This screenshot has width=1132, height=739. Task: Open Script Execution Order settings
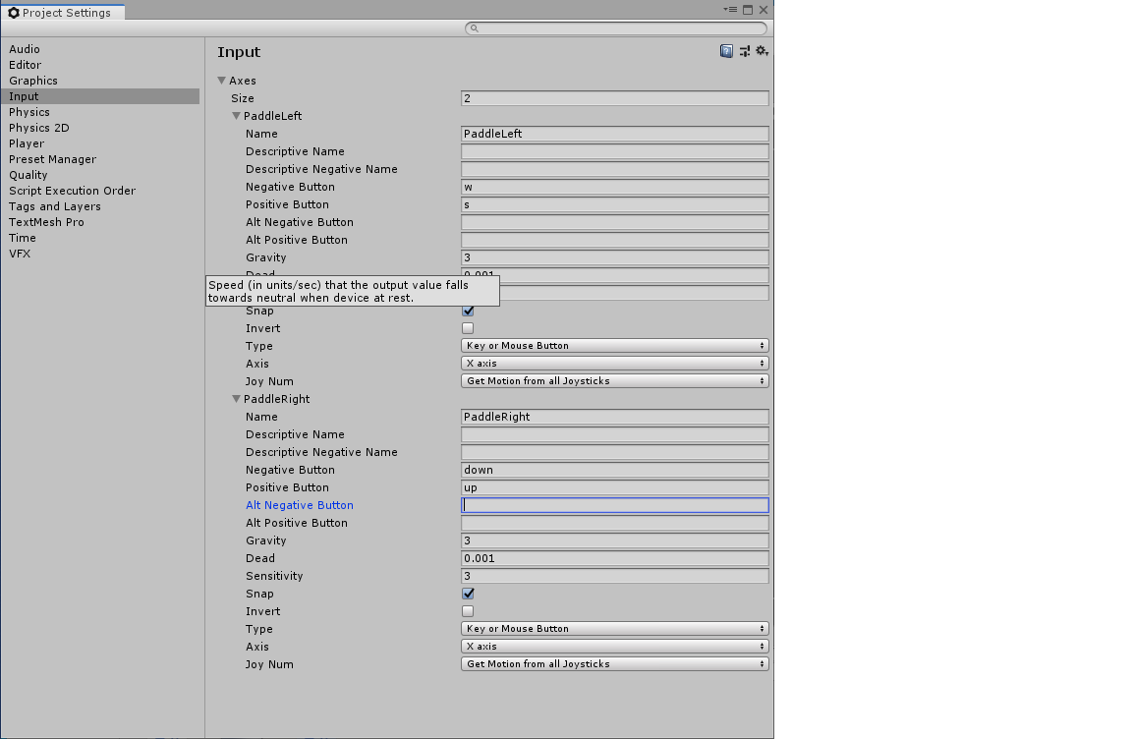click(73, 191)
